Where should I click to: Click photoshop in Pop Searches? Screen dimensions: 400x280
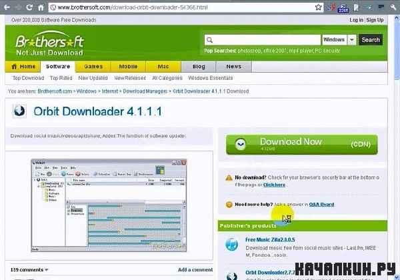pos(249,51)
